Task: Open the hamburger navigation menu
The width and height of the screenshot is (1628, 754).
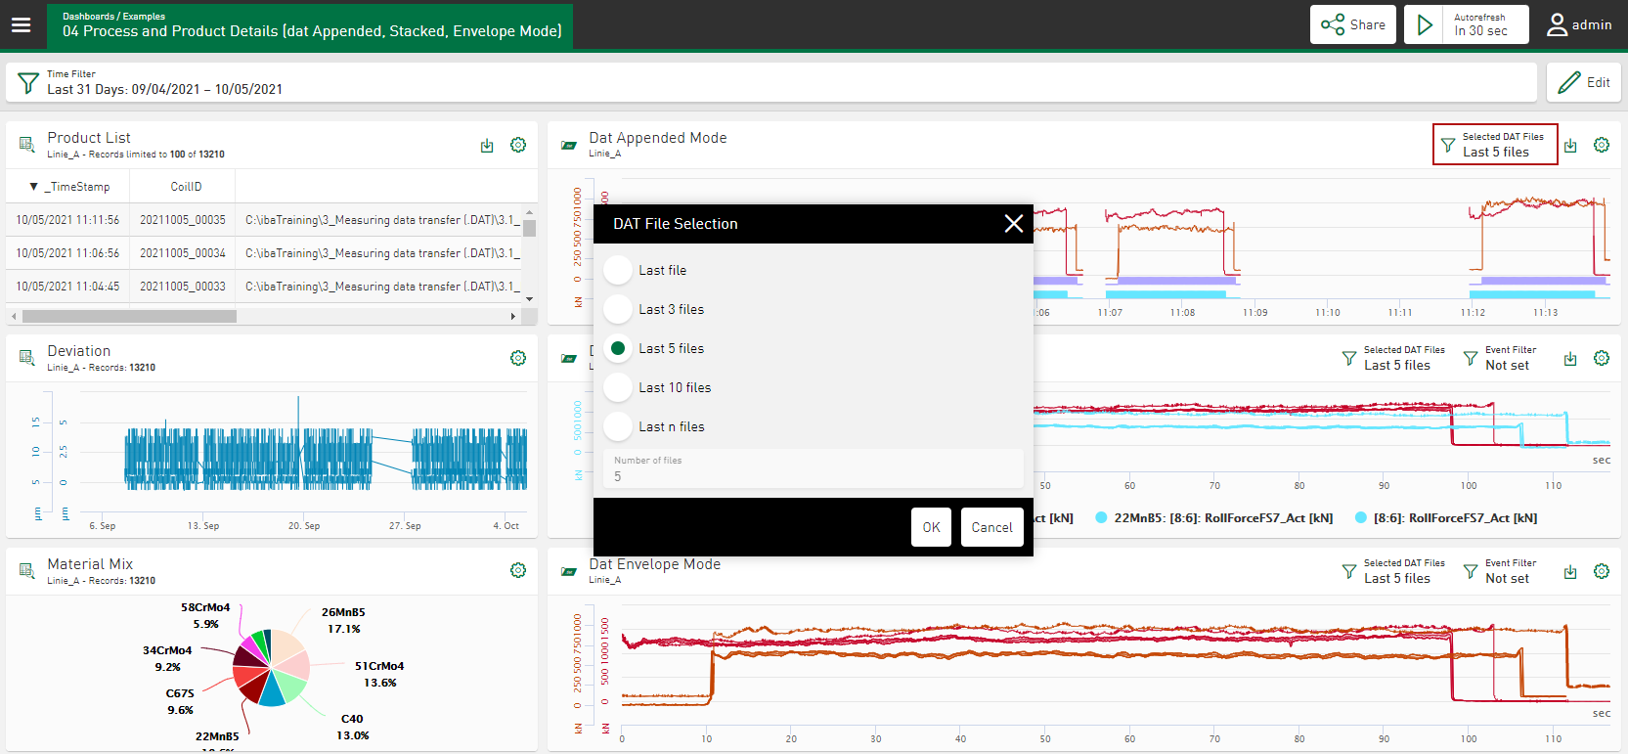Action: click(22, 25)
